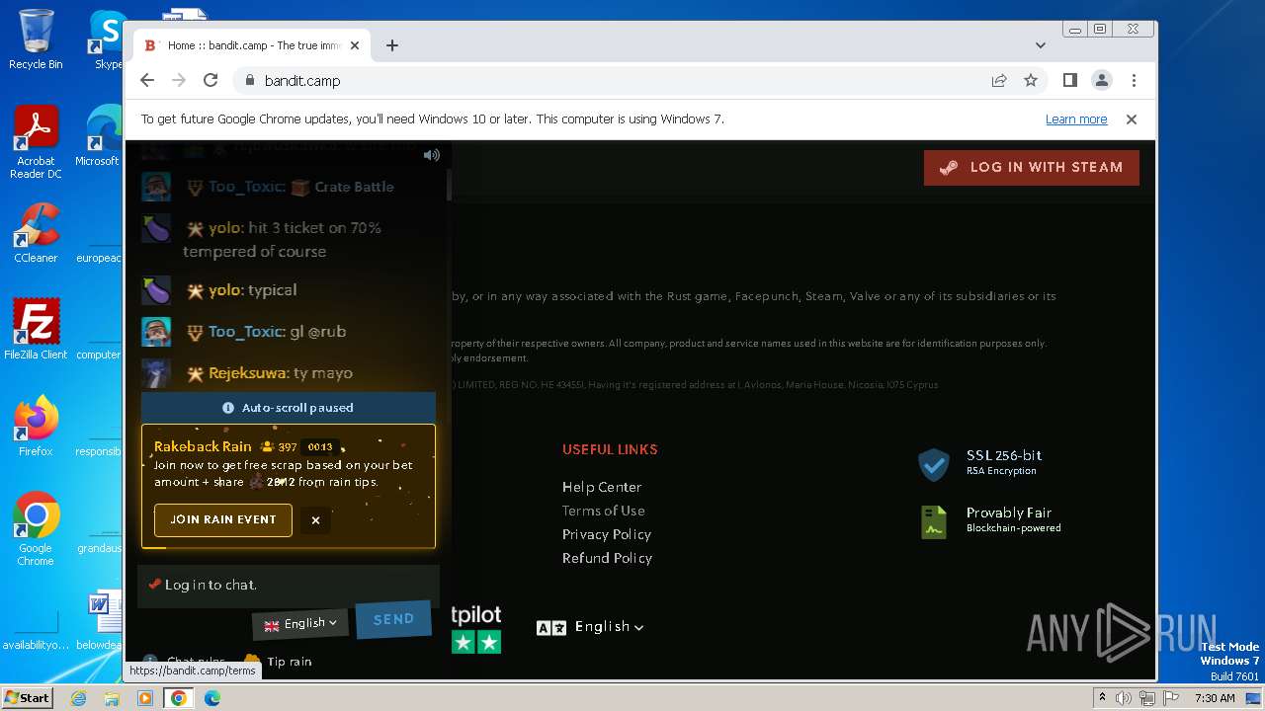Select the Home :: bandit.camp tab
Viewport: 1265px width, 711px height.
point(252,45)
